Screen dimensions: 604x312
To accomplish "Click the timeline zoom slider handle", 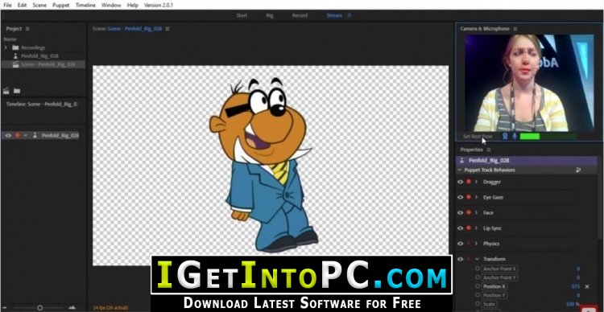I will point(39,308).
